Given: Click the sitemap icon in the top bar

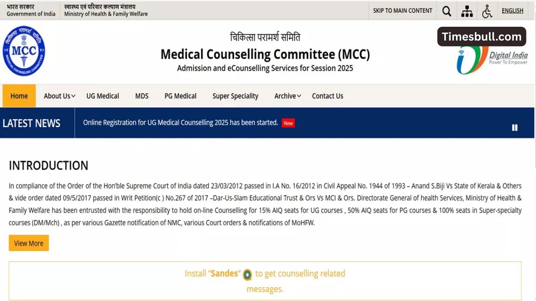Looking at the screenshot, I should pos(466,10).
